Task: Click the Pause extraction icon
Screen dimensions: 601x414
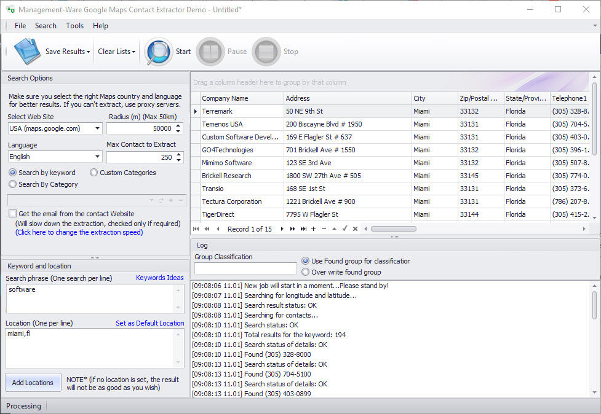Action: 210,52
